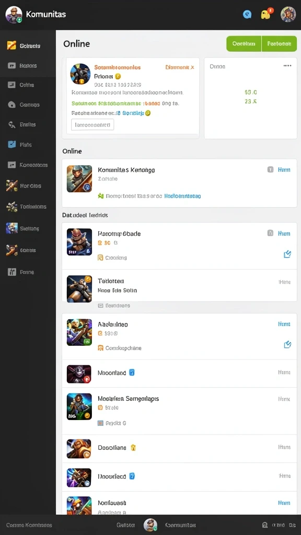301x535 pixels.
Task: Open the thumbnail of the 'Komunitas' community row
Action: [79, 179]
